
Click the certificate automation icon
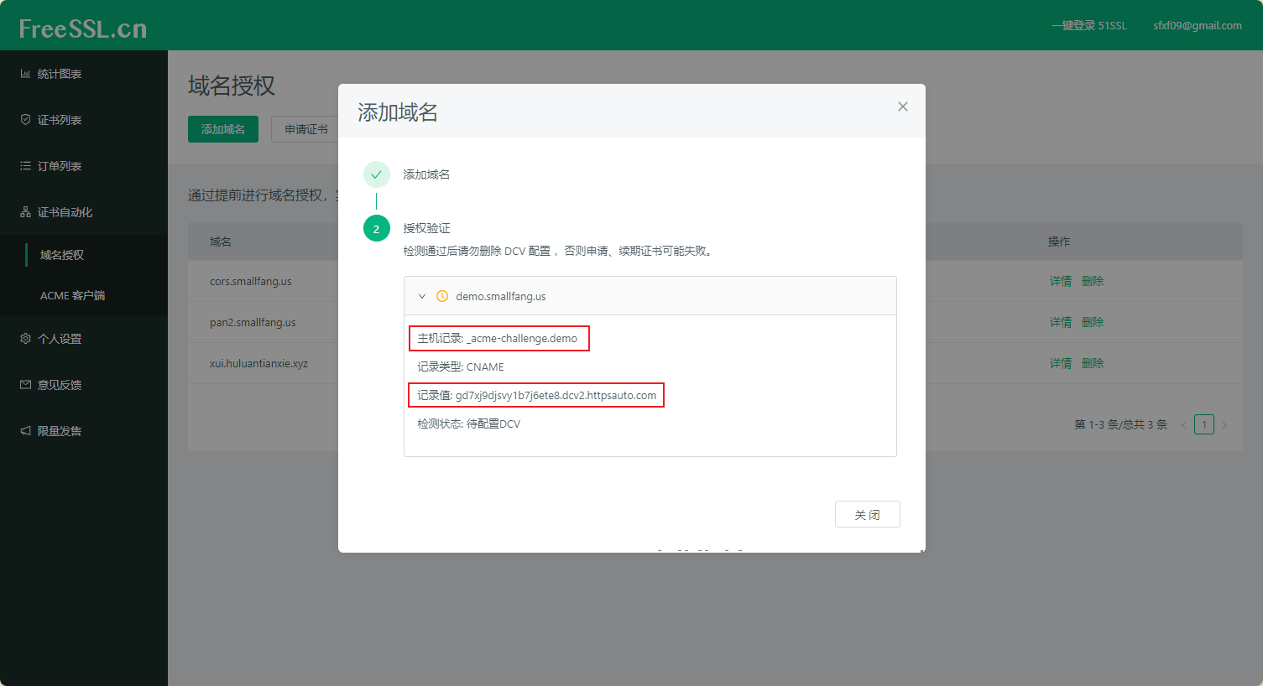[x=25, y=212]
